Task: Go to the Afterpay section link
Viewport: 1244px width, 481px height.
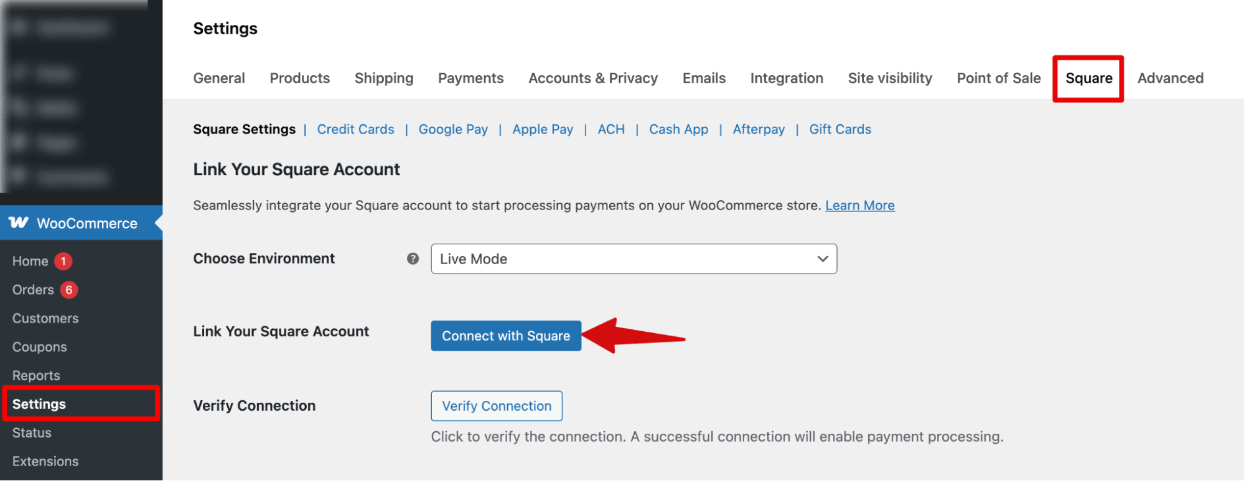Action: coord(759,129)
